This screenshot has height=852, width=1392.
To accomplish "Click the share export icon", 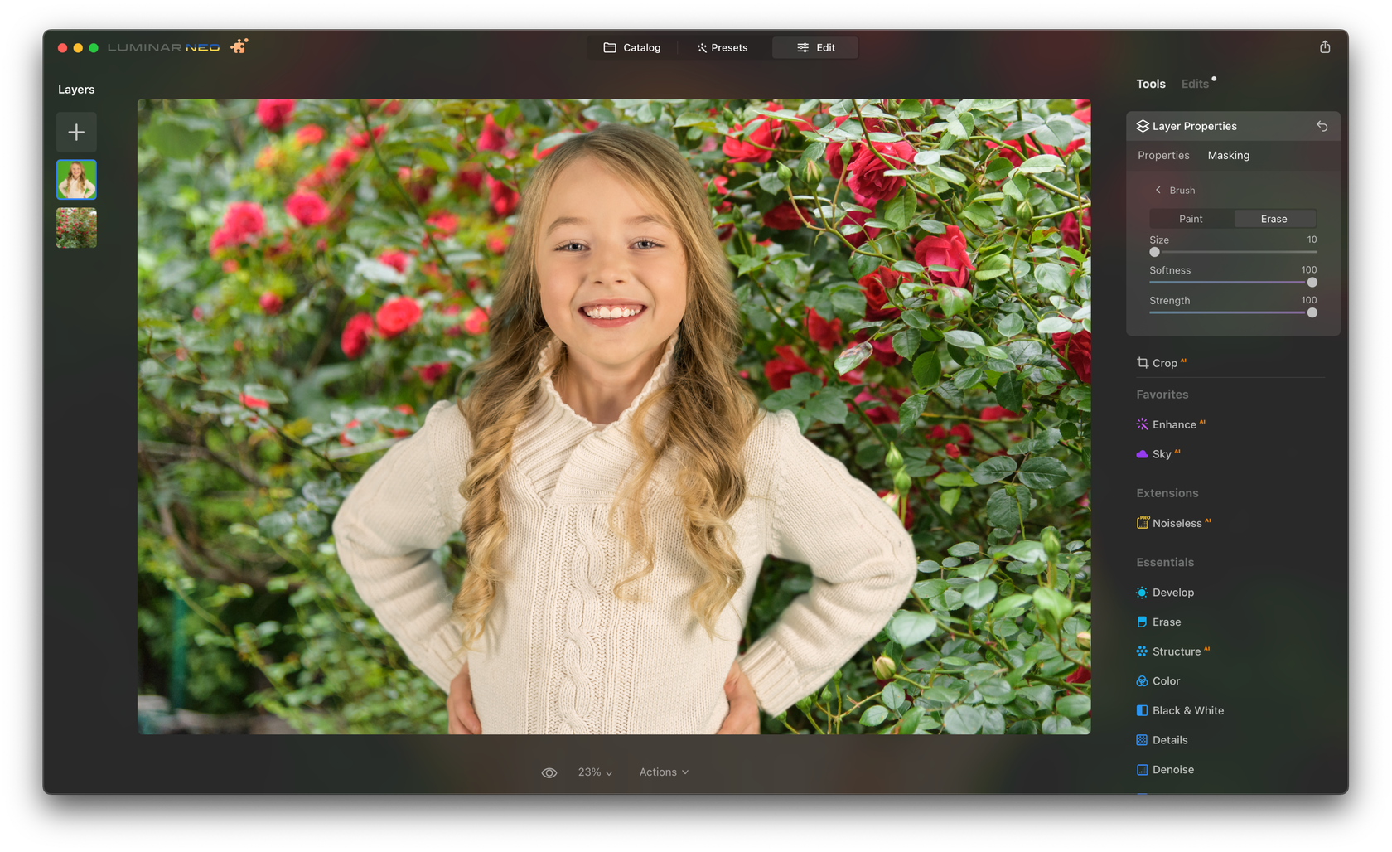I will pos(1325,47).
